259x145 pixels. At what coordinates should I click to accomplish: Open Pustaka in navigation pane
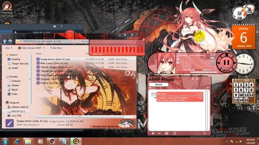[12, 77]
